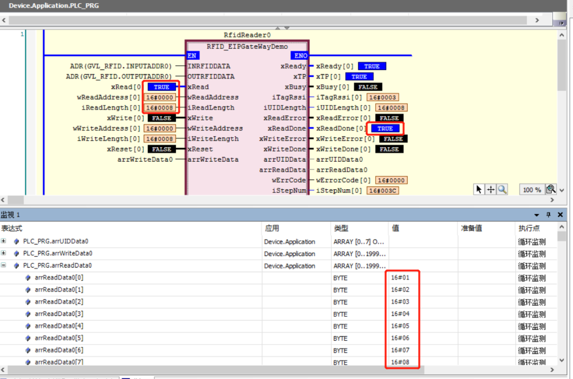The height and width of the screenshot is (379, 573).
Task: Click the wReadAddress[0] value 16#0000 field
Action: tap(159, 98)
